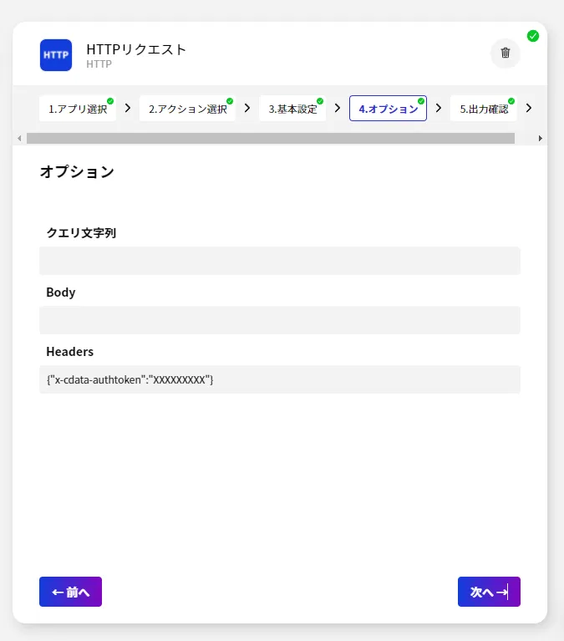Open the 3.基本設定 step

click(292, 109)
